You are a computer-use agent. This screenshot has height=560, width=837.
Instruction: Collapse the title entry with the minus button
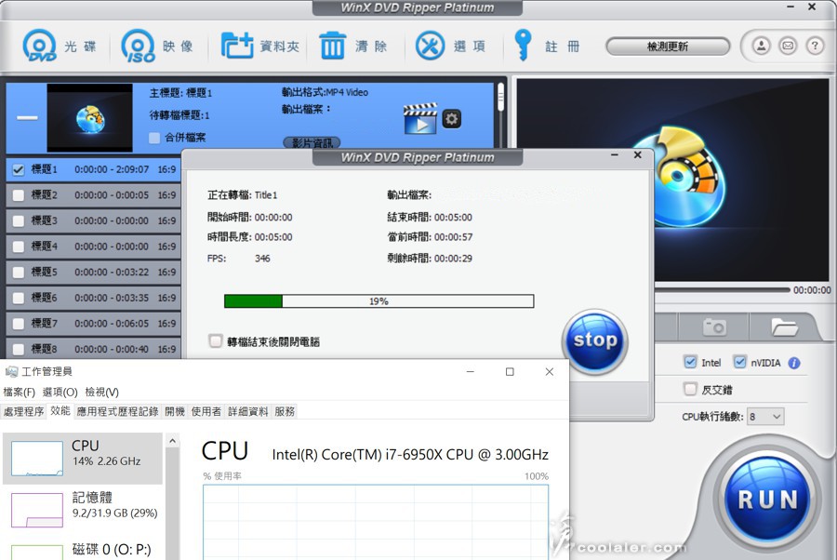pos(27,117)
